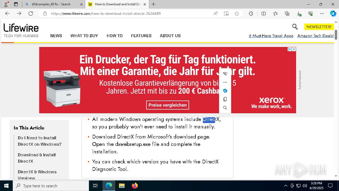Viewport: 339px width, 191px height.
Task: Open the notification center
Action: pos(330,186)
